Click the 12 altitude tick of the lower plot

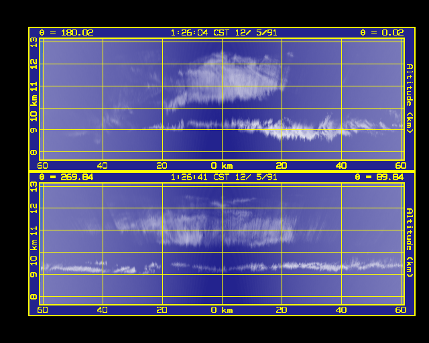click(34, 208)
